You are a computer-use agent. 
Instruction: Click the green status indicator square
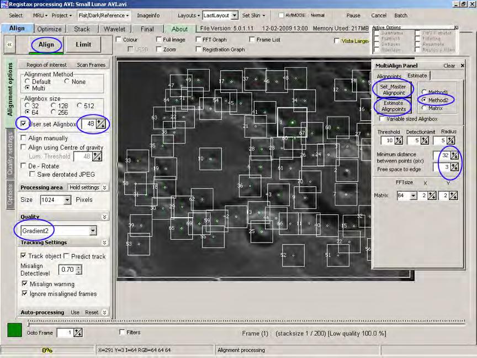[14, 330]
